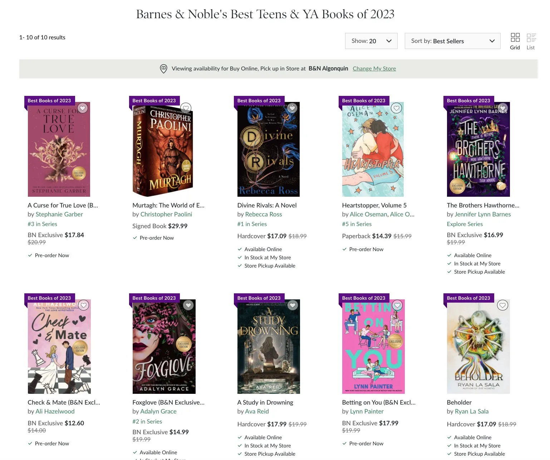Viewport: 550px width, 460px height.
Task: Click BN Exclusive $12.60 price
Action: 56,423
